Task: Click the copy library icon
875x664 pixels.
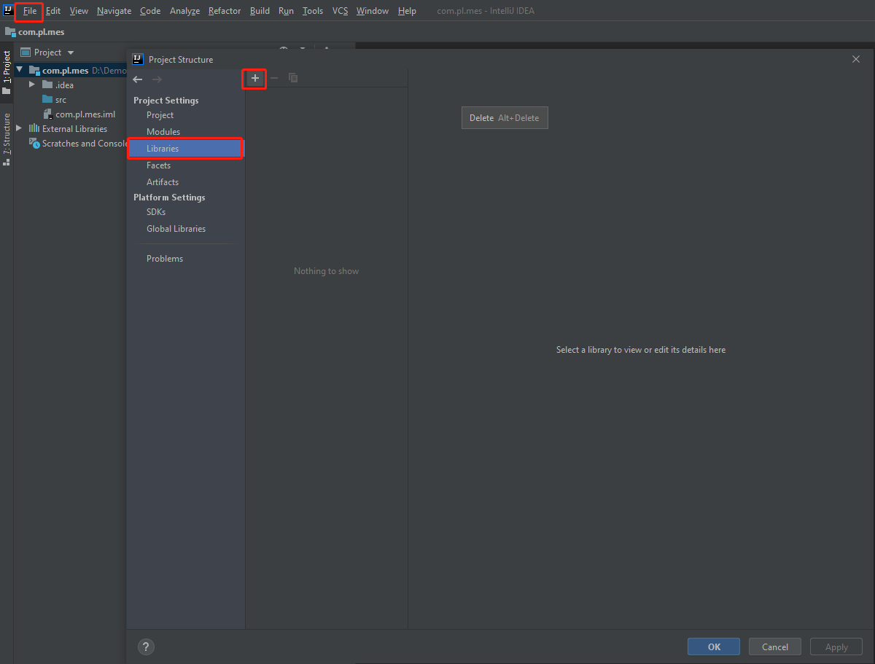Action: 293,78
